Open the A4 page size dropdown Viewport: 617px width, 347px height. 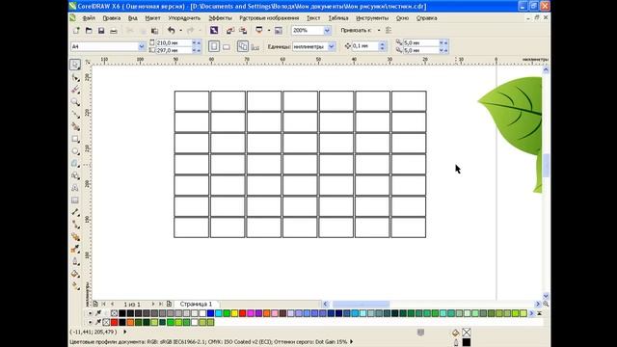[x=142, y=46]
